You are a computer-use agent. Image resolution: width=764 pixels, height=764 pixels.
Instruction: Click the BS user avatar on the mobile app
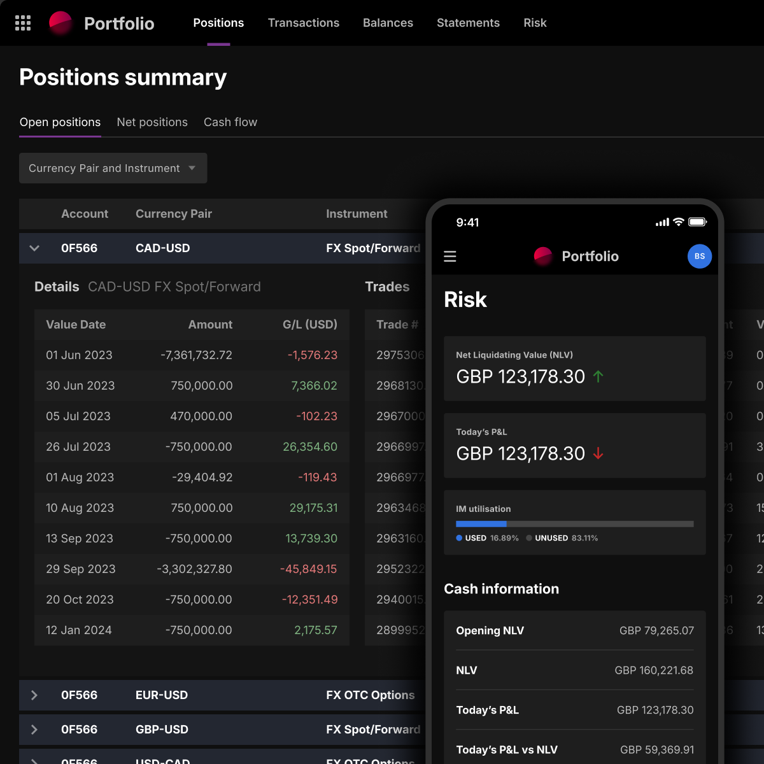pyautogui.click(x=700, y=256)
